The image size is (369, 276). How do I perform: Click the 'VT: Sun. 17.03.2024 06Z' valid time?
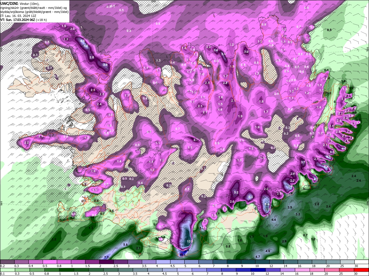click(18, 20)
